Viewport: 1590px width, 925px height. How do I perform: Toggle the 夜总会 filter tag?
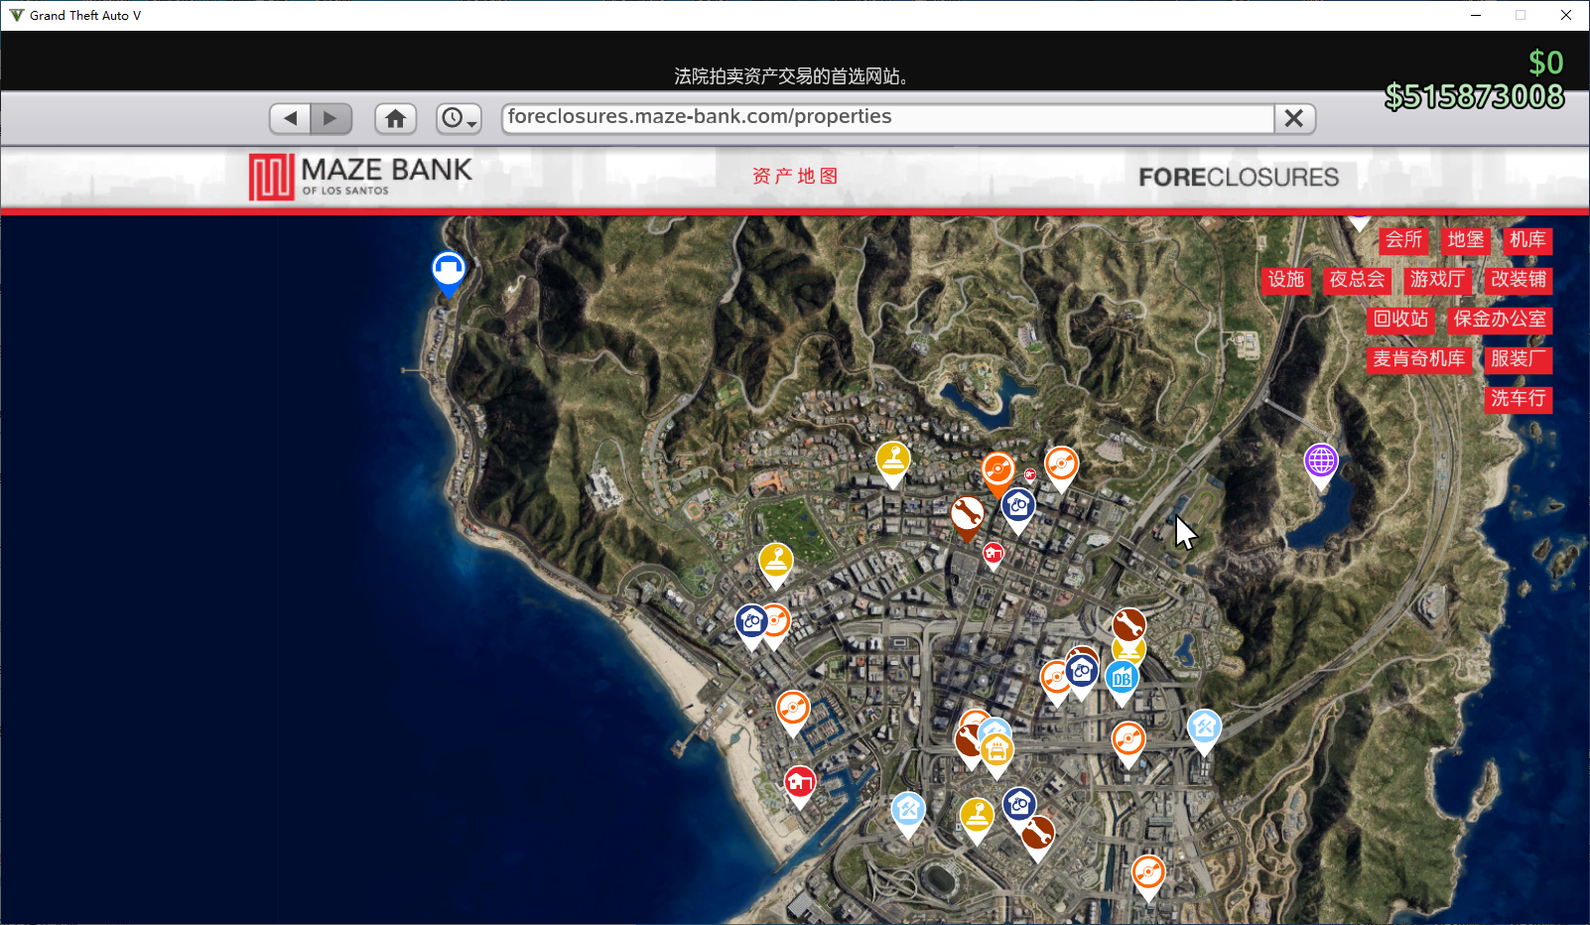coord(1357,280)
